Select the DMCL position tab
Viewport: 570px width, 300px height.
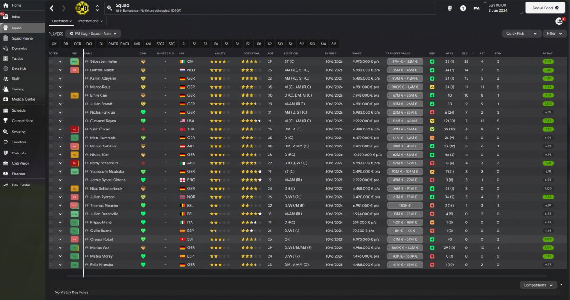tap(125, 44)
